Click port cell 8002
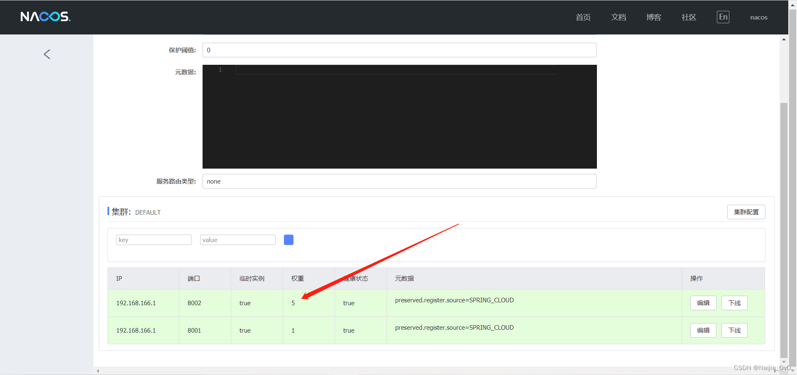Viewport: 797px width, 375px height. point(194,303)
